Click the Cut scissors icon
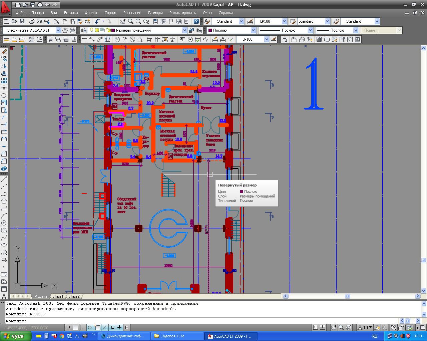 (x=57, y=21)
